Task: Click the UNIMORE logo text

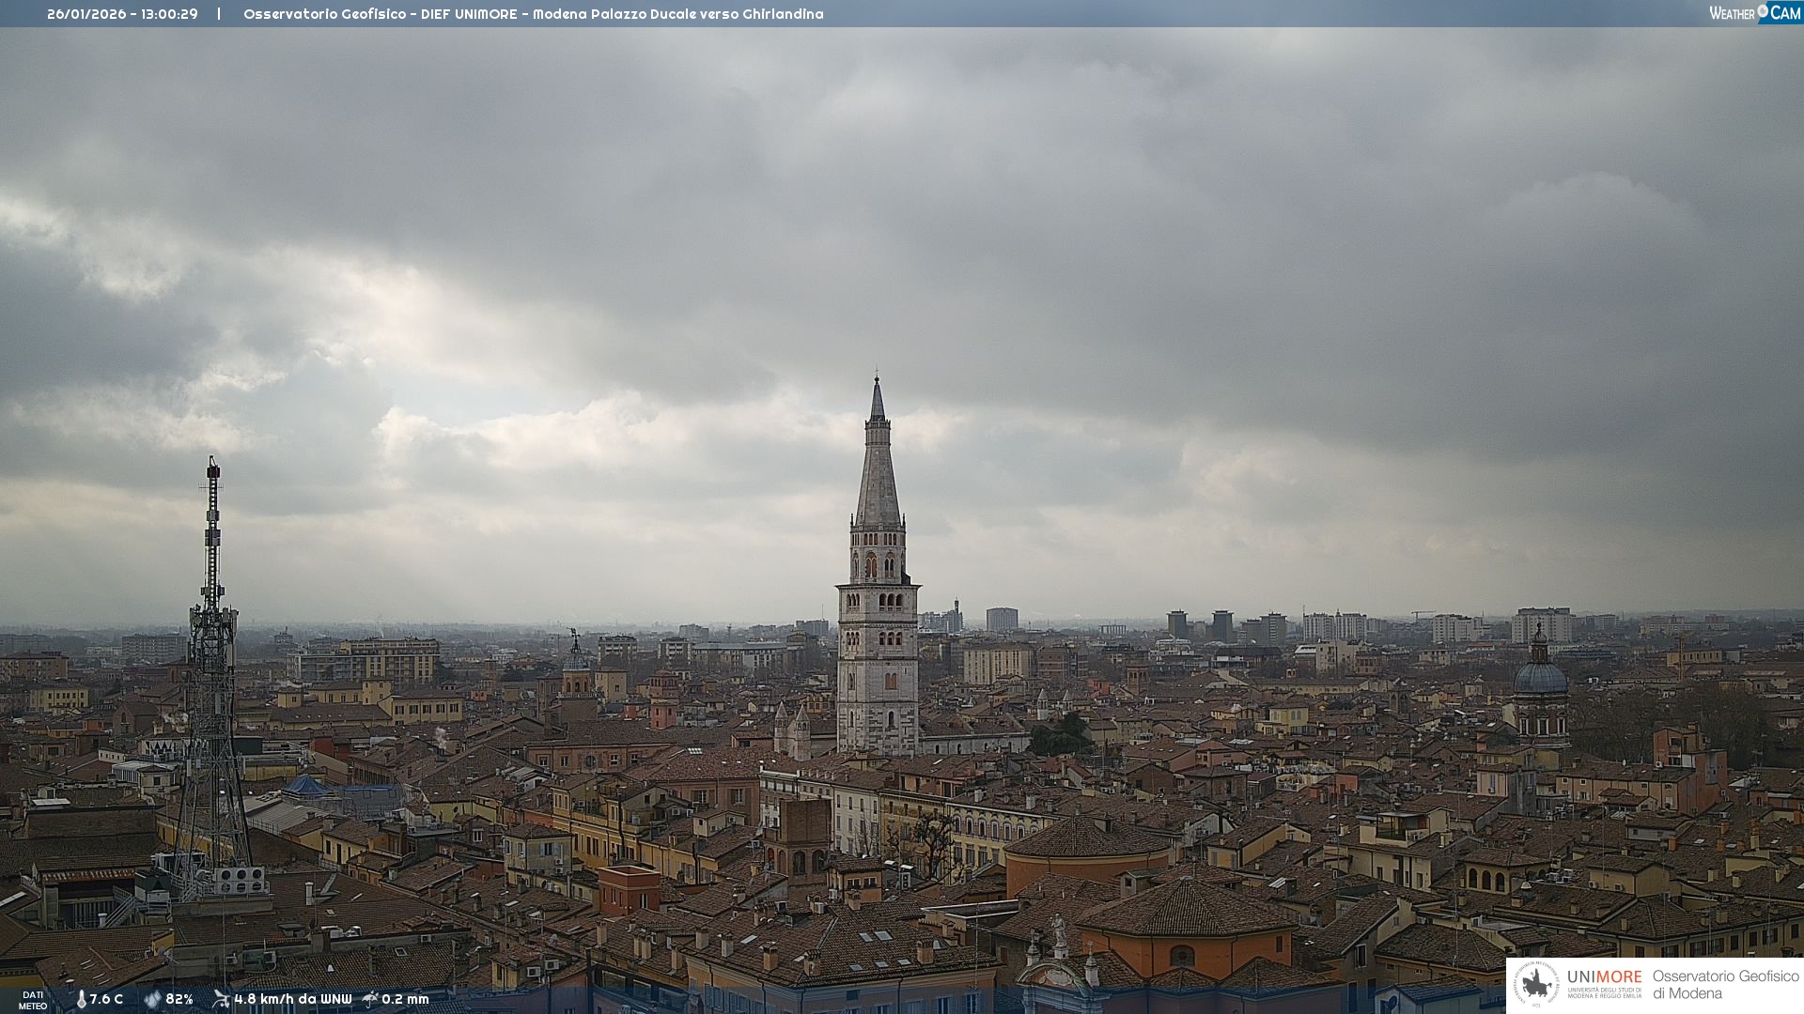Action: (x=1604, y=977)
